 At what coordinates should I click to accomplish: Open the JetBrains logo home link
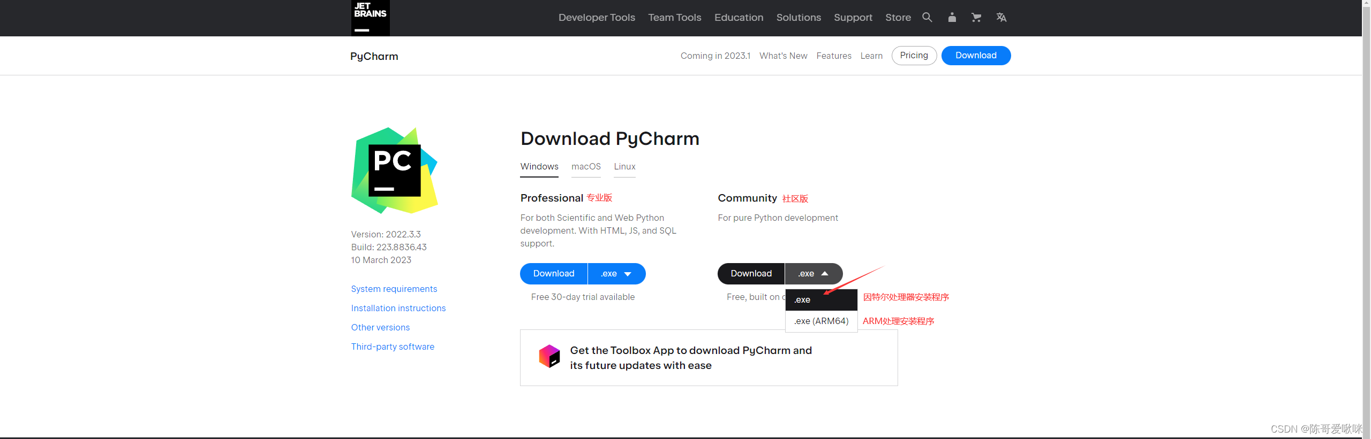click(x=370, y=18)
